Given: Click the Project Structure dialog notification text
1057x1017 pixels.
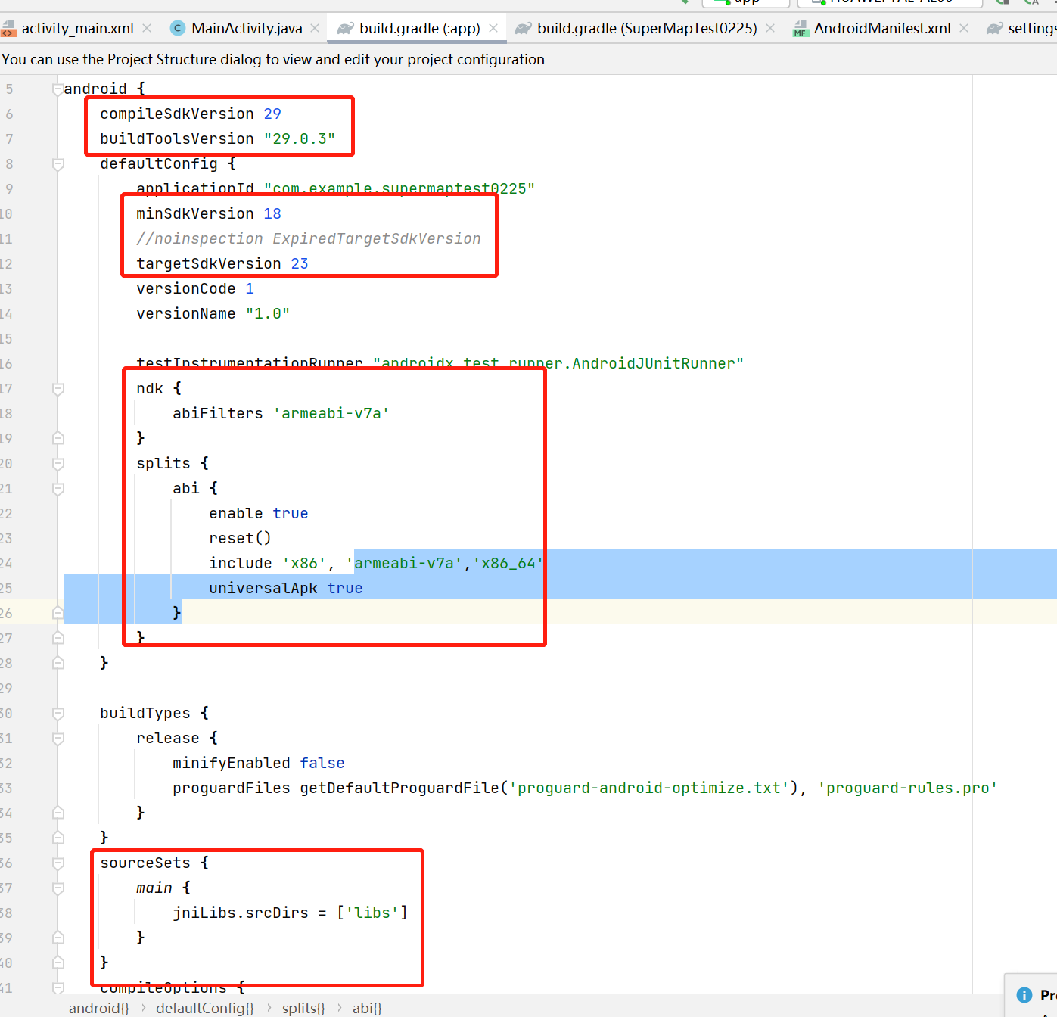Looking at the screenshot, I should point(273,59).
